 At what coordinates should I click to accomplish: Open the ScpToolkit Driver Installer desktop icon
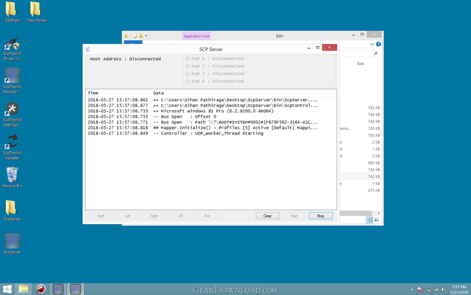click(12, 48)
